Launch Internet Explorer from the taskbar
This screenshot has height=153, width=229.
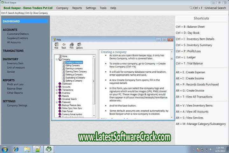tap(16, 149)
